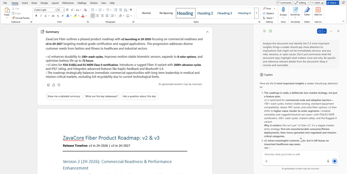Switch to the Insert tab
The image size is (347, 174).
tap(25, 3)
